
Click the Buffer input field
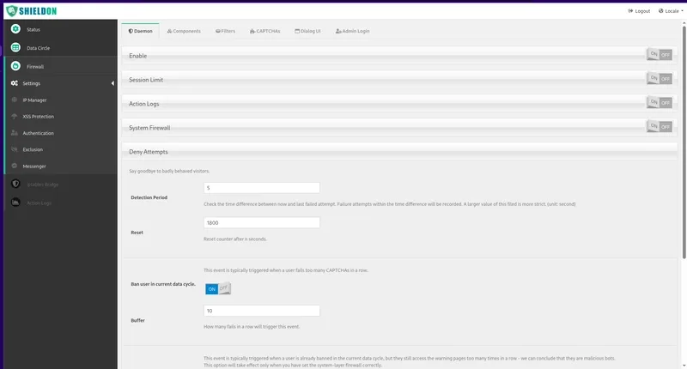(262, 311)
